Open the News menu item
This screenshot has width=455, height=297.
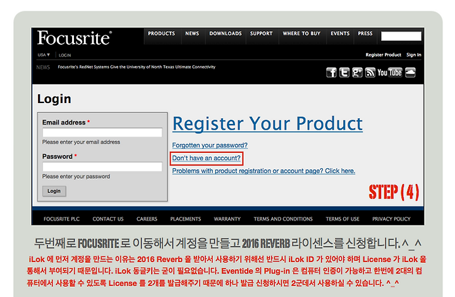tap(192, 33)
